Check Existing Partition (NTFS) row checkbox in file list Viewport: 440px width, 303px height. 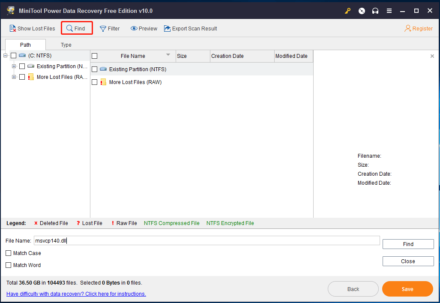click(x=95, y=69)
